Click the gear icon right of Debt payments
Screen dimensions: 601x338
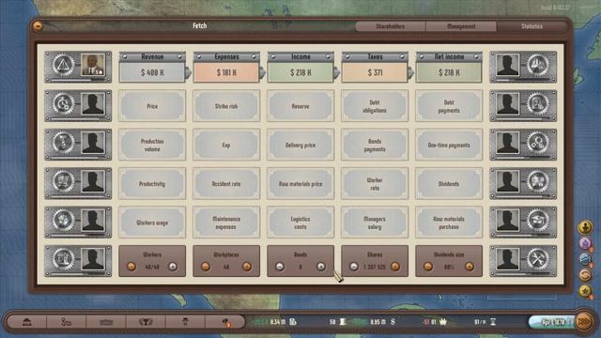click(537, 104)
